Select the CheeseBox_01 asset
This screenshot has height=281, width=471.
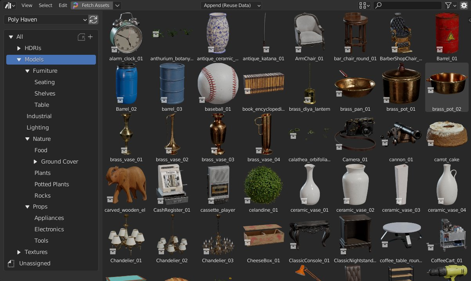tap(263, 235)
